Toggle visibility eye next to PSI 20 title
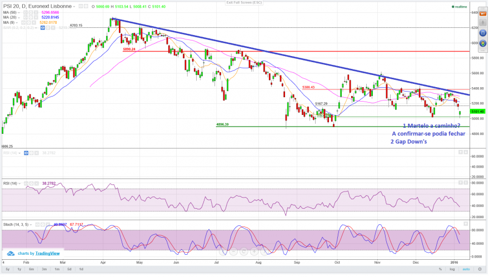Viewport: 489px width, 277px height. pos(81,6)
